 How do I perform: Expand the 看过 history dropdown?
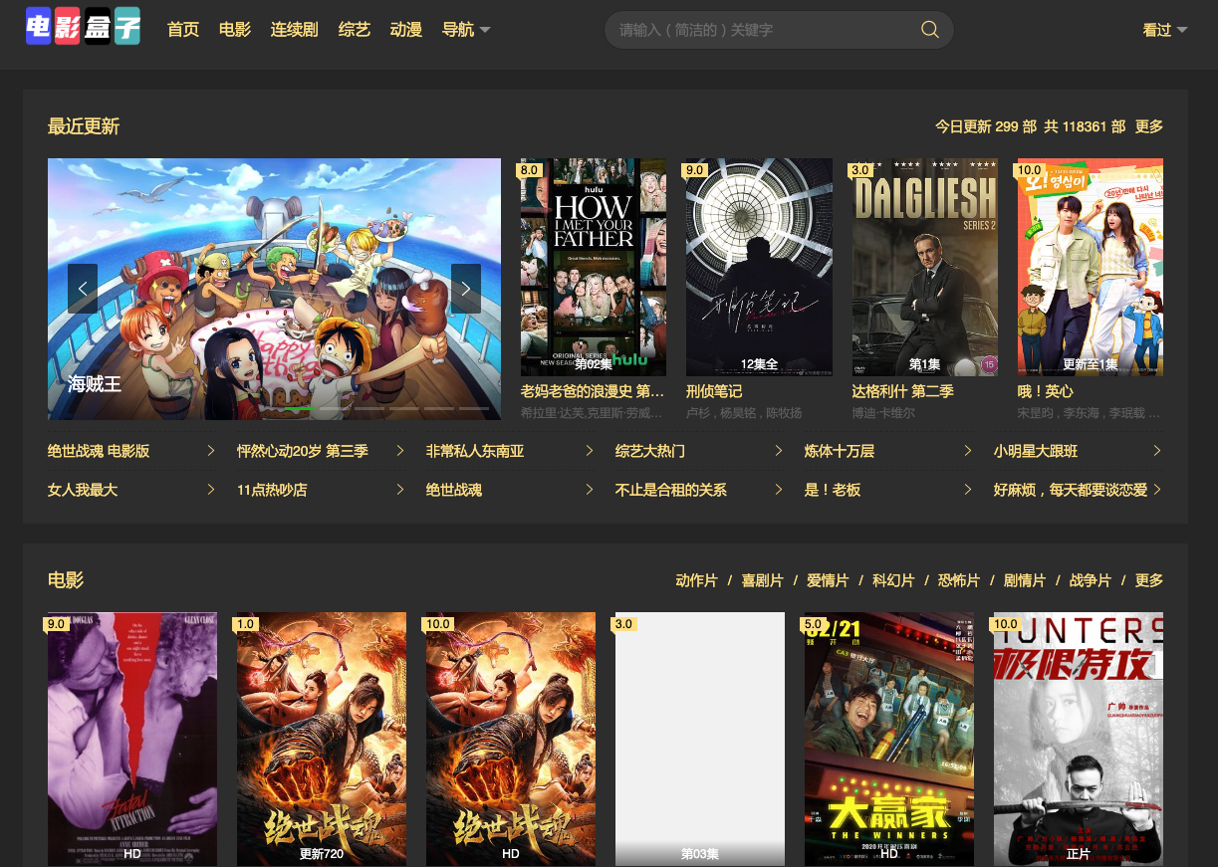1165,30
